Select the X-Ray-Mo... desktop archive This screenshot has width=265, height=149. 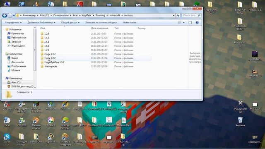[x=123, y=139]
